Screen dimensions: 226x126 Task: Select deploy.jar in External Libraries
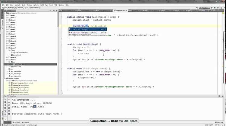[x=20, y=90]
